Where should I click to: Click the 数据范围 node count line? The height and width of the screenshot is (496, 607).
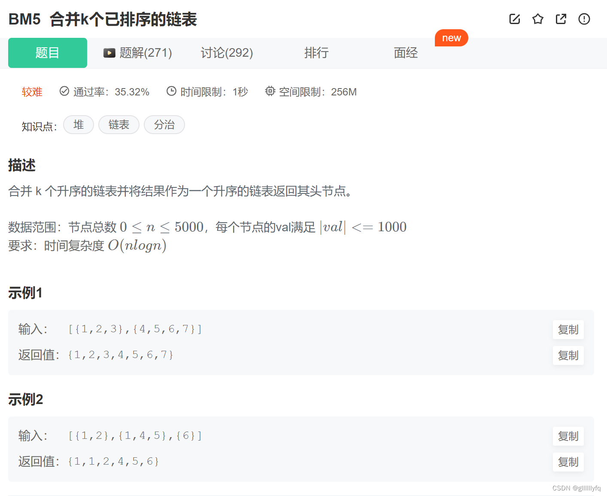click(207, 227)
